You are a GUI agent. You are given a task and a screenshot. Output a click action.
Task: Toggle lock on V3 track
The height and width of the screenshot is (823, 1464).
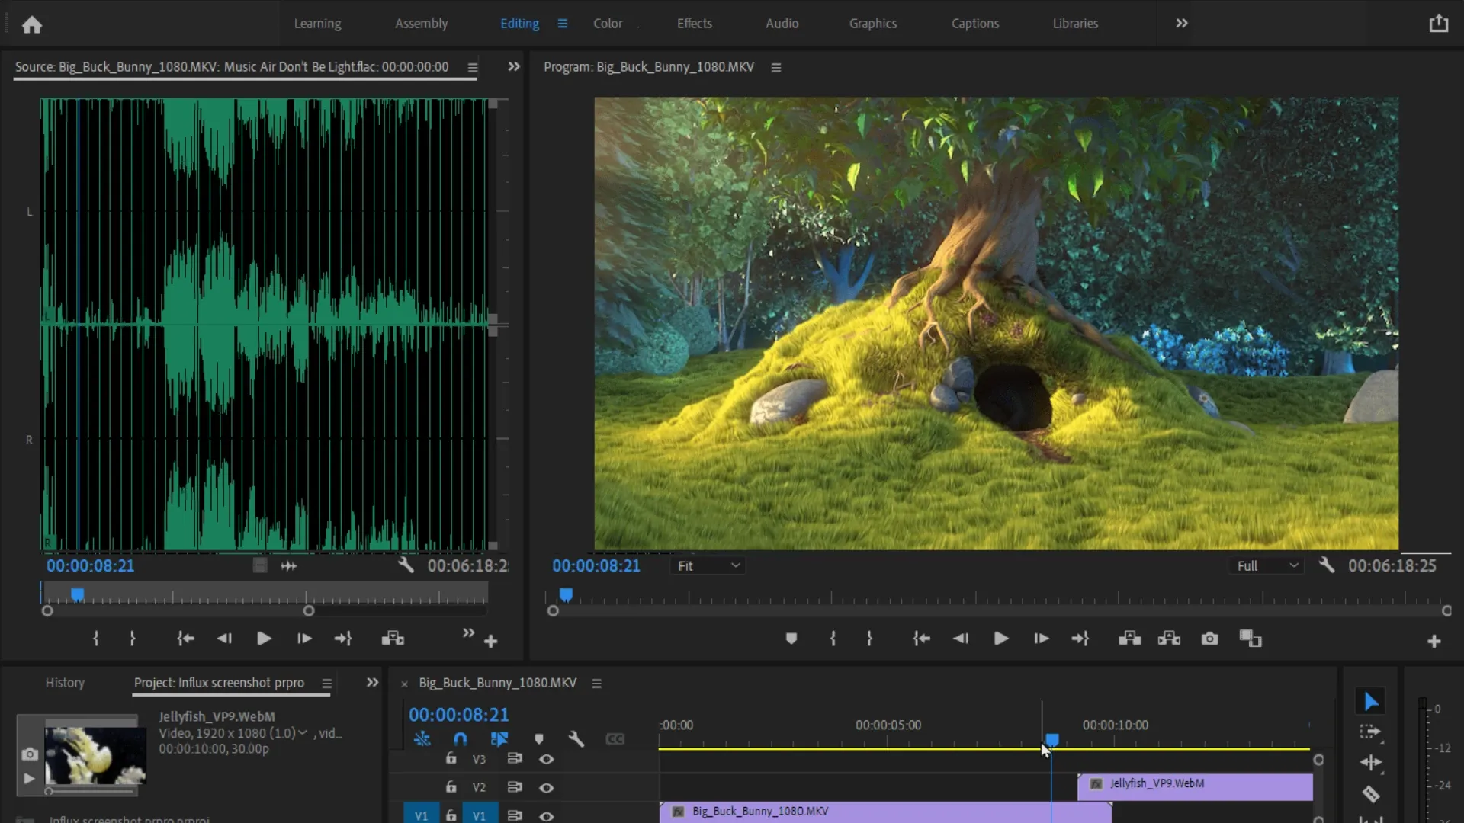point(451,759)
